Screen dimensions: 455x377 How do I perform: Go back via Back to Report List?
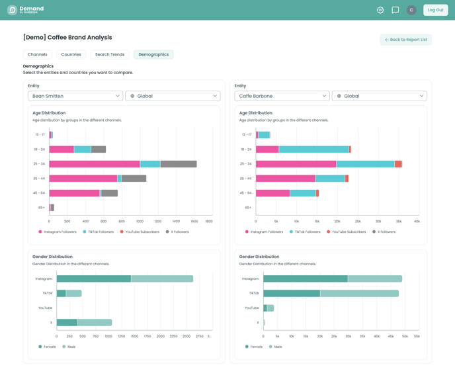point(405,40)
